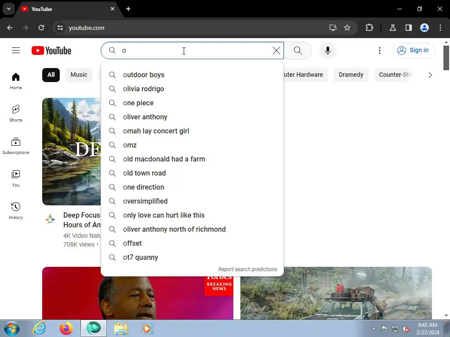Screen dimensions: 450x337
Task: Choose suggestion 'oversimplified'
Action: coord(192,201)
